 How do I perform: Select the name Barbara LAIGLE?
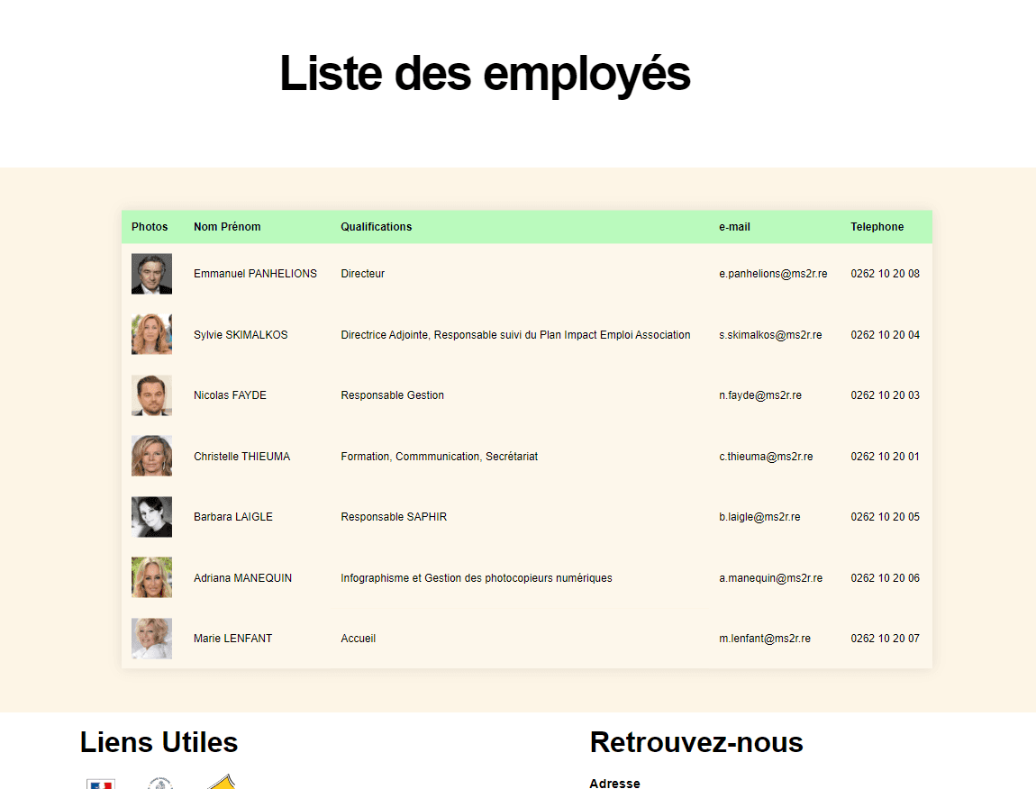point(232,517)
